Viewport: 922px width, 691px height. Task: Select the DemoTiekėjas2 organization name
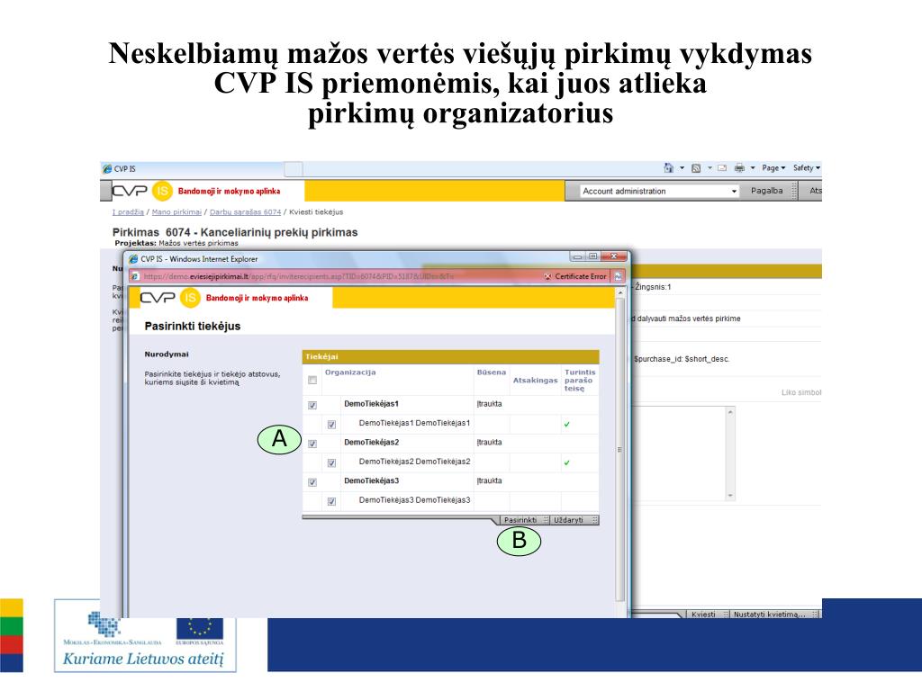[x=371, y=443]
